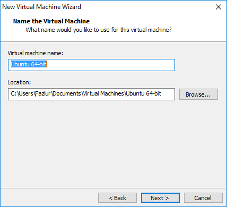Click the "Location:" label
Viewport: 227px width, 207px height.
click(x=19, y=82)
